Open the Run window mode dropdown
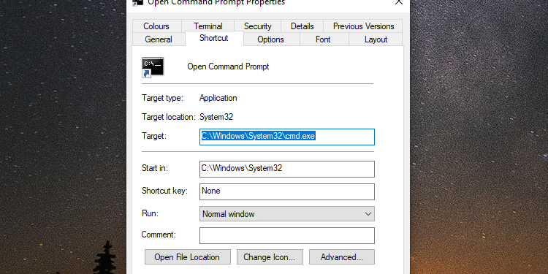The image size is (548, 274). click(287, 214)
